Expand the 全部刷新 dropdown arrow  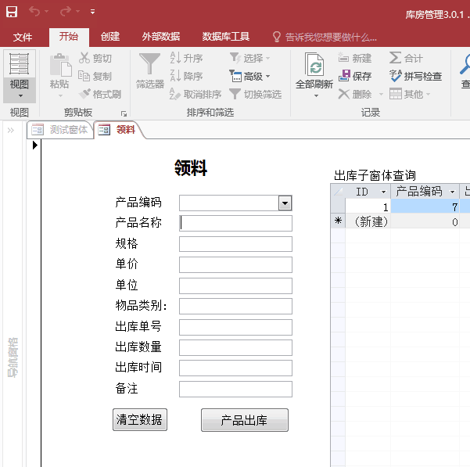(x=316, y=96)
